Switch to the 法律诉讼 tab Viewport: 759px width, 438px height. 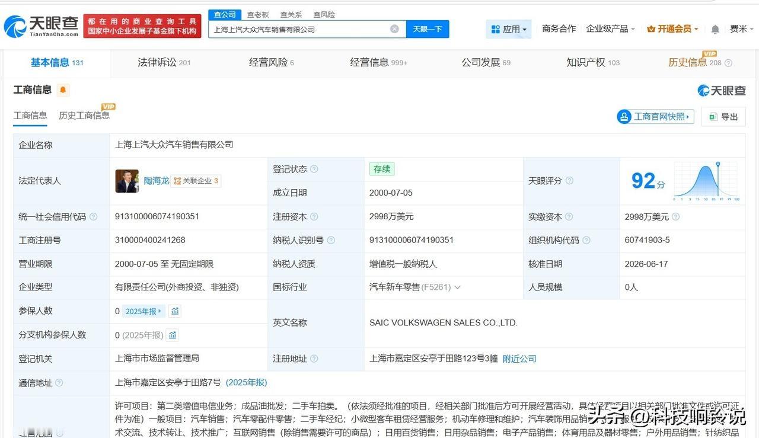[x=164, y=62]
